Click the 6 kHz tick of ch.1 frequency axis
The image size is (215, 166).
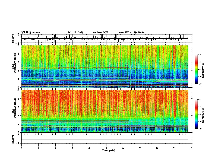click(x=19, y=62)
